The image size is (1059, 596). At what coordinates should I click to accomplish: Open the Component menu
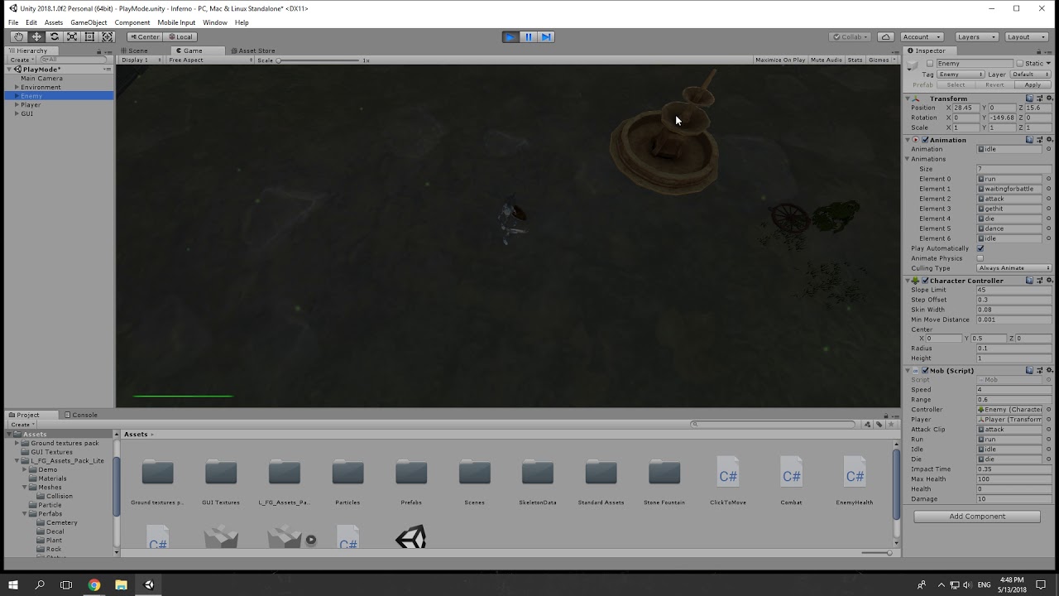click(x=132, y=22)
